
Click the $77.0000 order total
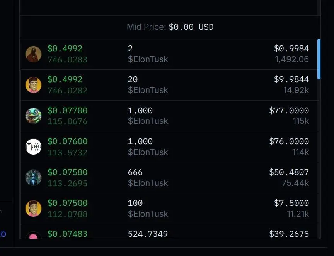pyautogui.click(x=289, y=111)
